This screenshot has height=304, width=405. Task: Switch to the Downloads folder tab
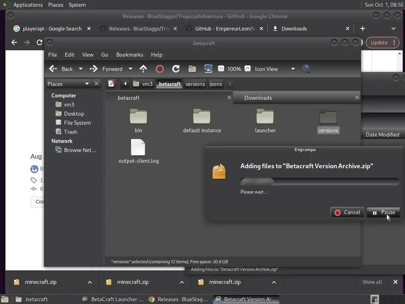(297, 98)
